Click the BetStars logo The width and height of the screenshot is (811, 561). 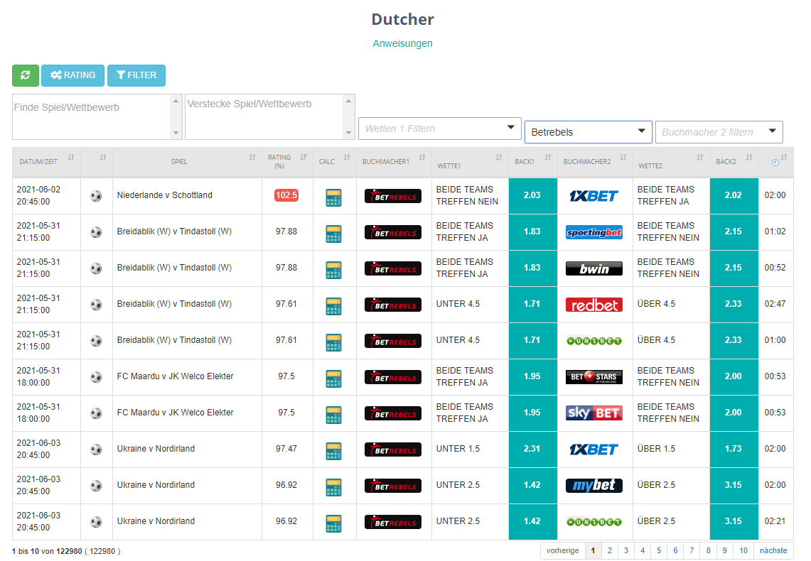pos(594,377)
